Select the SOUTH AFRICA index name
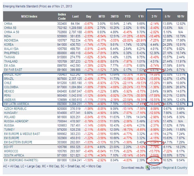The image size is (194, 176). tap(14, 155)
